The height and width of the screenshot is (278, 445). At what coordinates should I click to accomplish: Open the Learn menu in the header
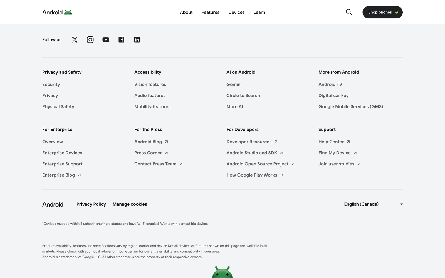coord(259,12)
